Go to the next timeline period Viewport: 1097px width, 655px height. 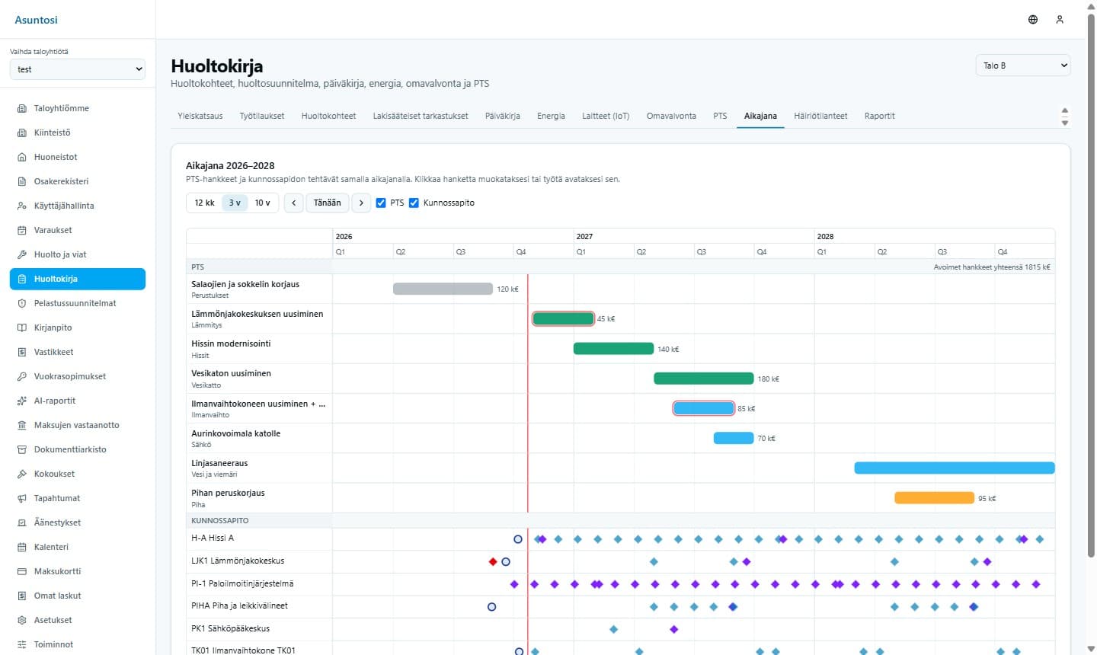(x=361, y=203)
